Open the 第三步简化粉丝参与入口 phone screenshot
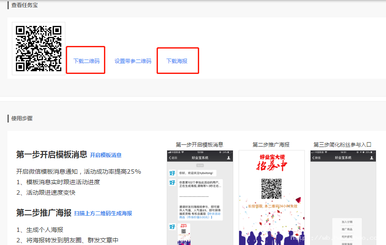Viewport: 386px width, 245px height. [x=343, y=198]
